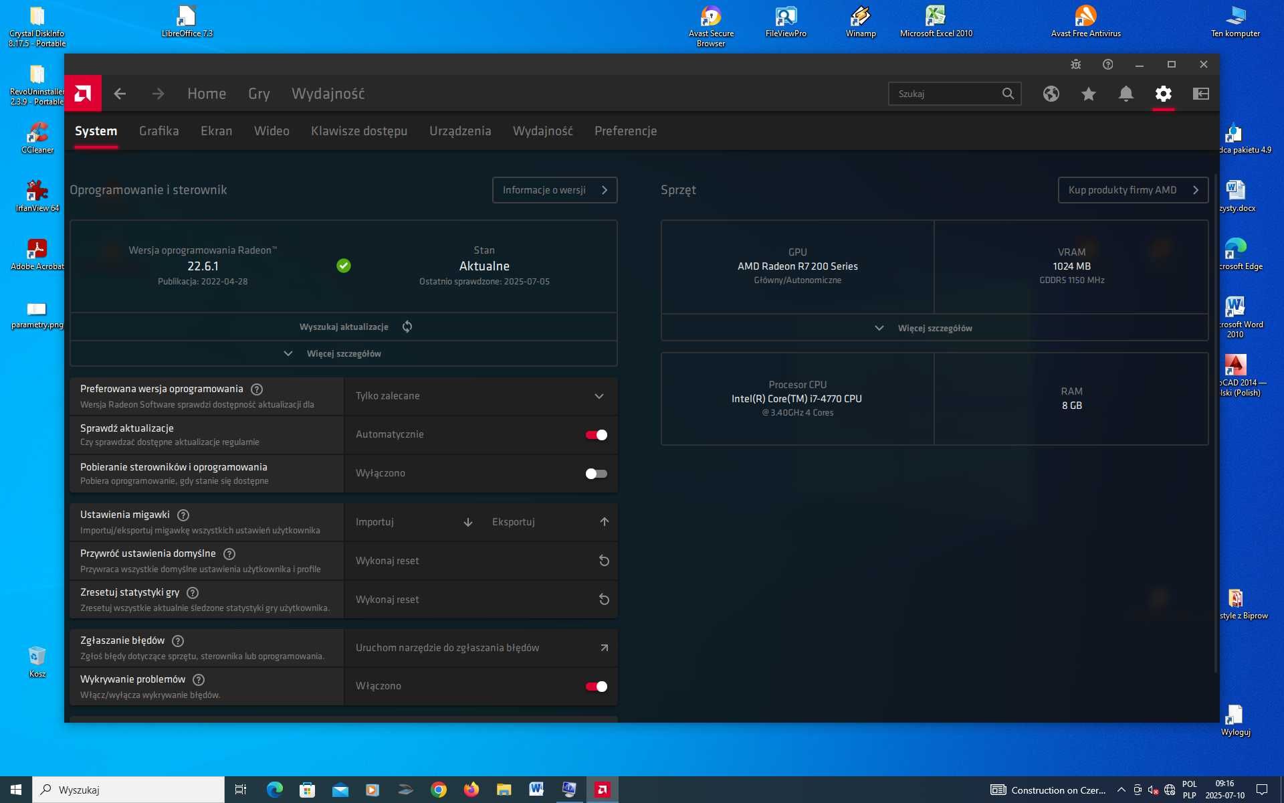The height and width of the screenshot is (803, 1284).
Task: Open Task View on taskbar
Action: (x=241, y=790)
